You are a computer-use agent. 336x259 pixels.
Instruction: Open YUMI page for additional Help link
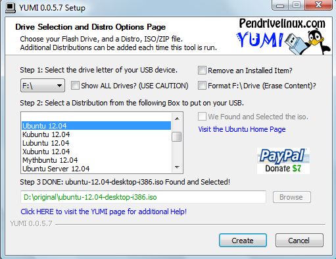click(104, 212)
